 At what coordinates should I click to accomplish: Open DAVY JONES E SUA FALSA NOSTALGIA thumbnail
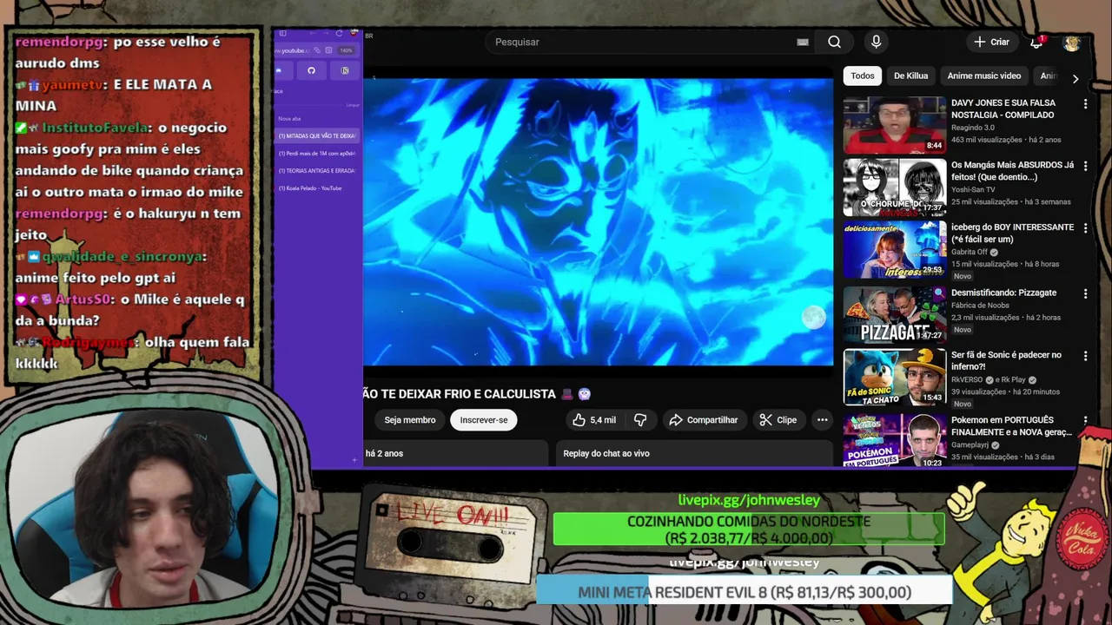click(x=894, y=125)
